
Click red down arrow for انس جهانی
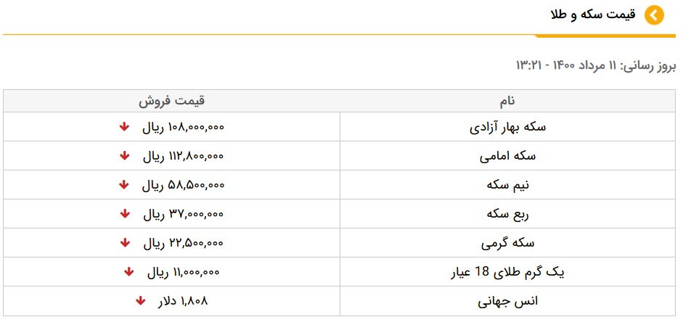coord(140,301)
